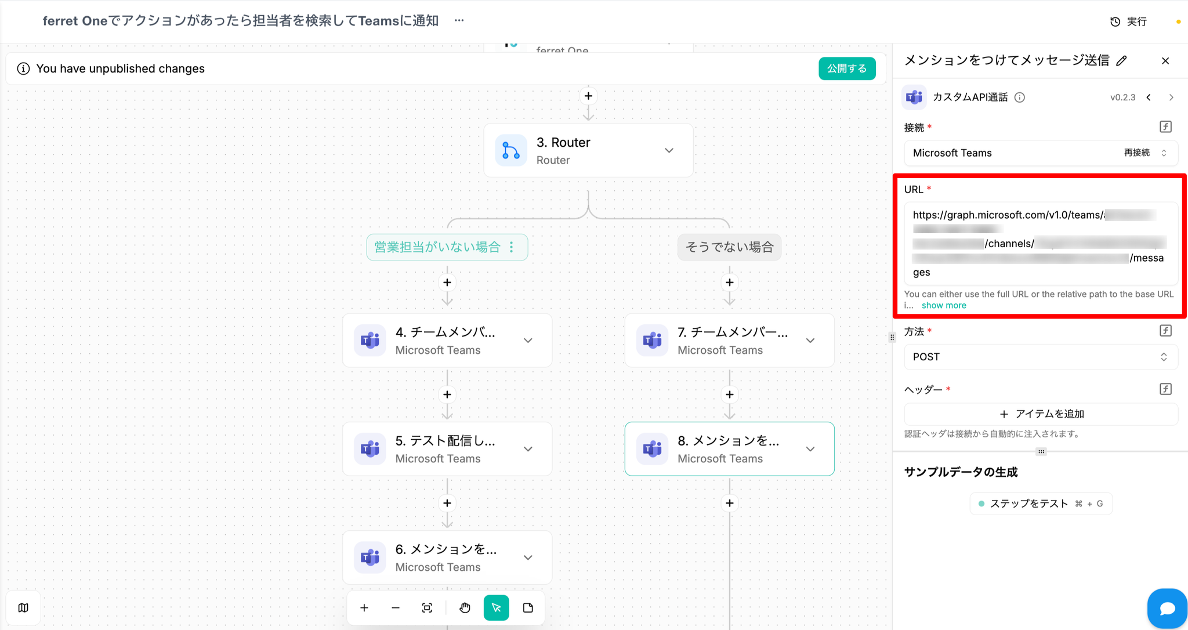Click the zoom out minus icon

coord(396,608)
